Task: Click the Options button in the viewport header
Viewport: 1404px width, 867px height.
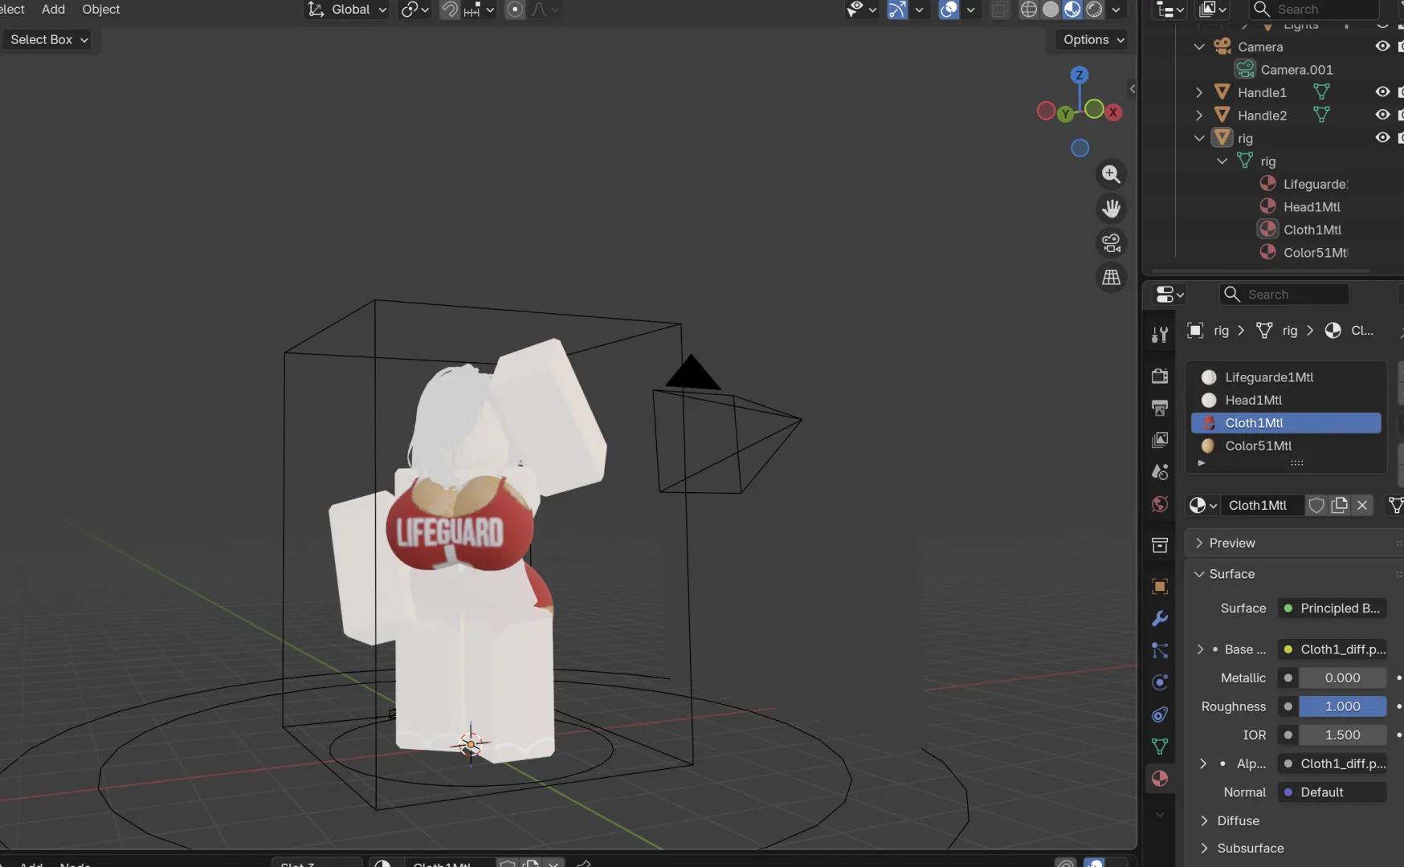Action: click(x=1091, y=39)
